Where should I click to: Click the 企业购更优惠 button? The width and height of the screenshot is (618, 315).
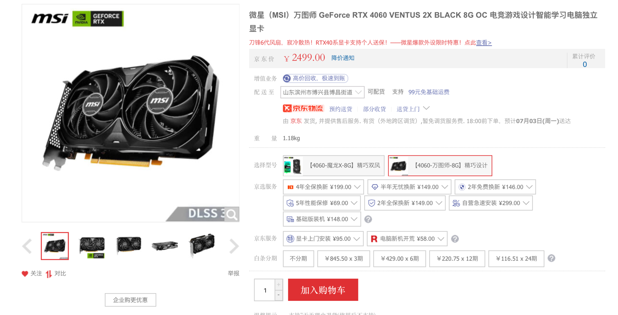[x=130, y=300]
